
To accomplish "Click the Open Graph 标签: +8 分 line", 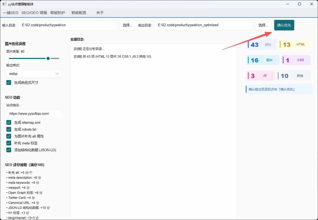I will click(24, 193).
